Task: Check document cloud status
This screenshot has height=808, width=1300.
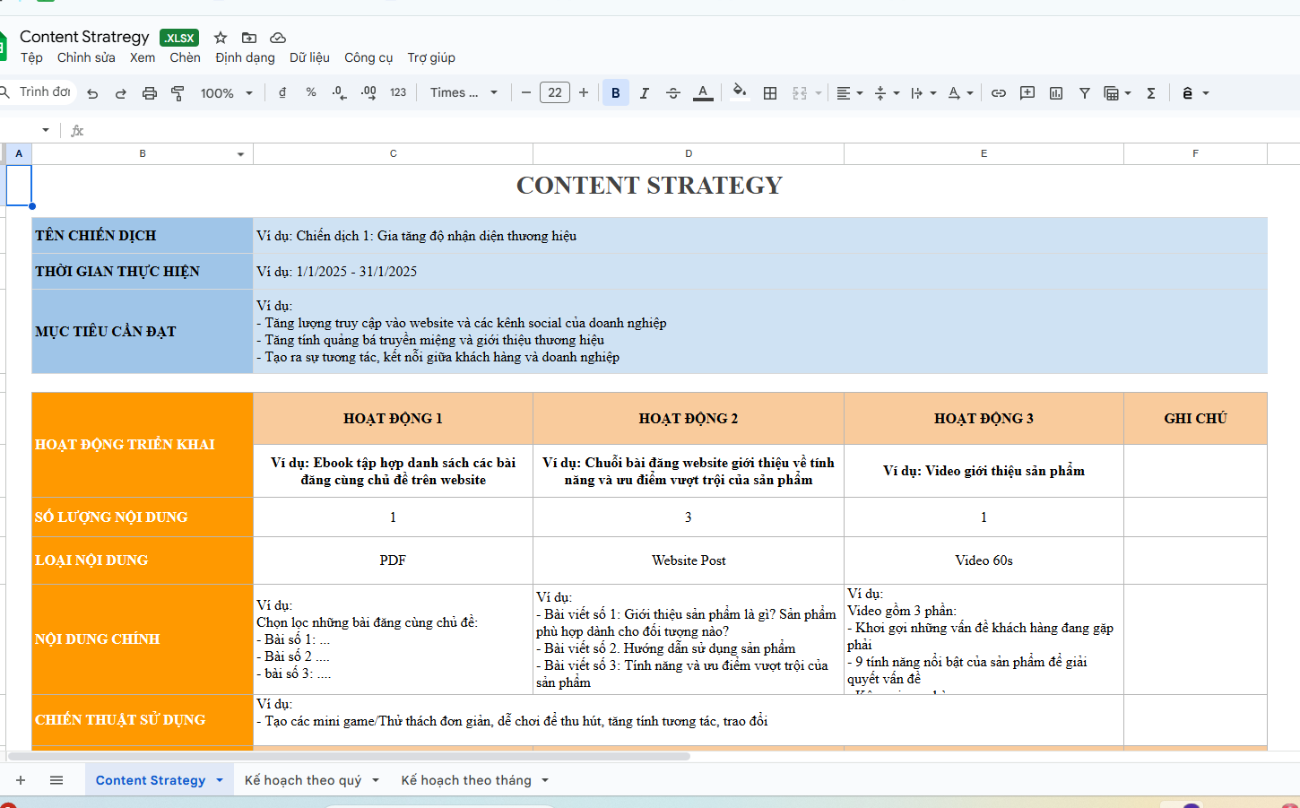Action: tap(278, 38)
